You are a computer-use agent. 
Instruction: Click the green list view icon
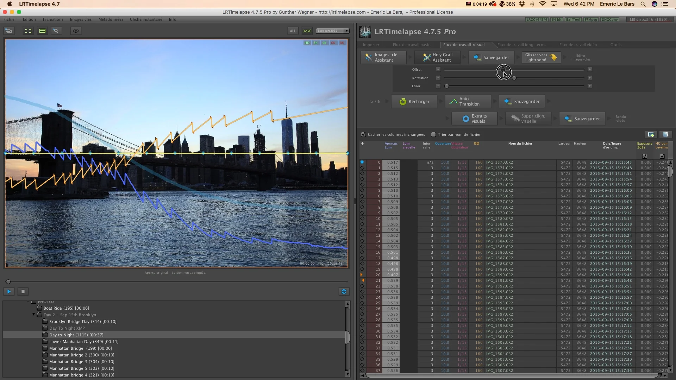click(42, 31)
